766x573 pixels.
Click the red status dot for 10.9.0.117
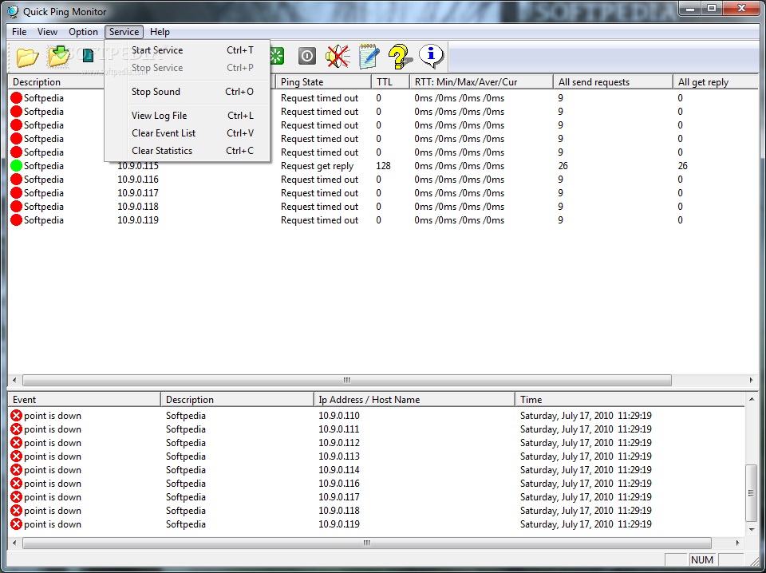click(17, 193)
